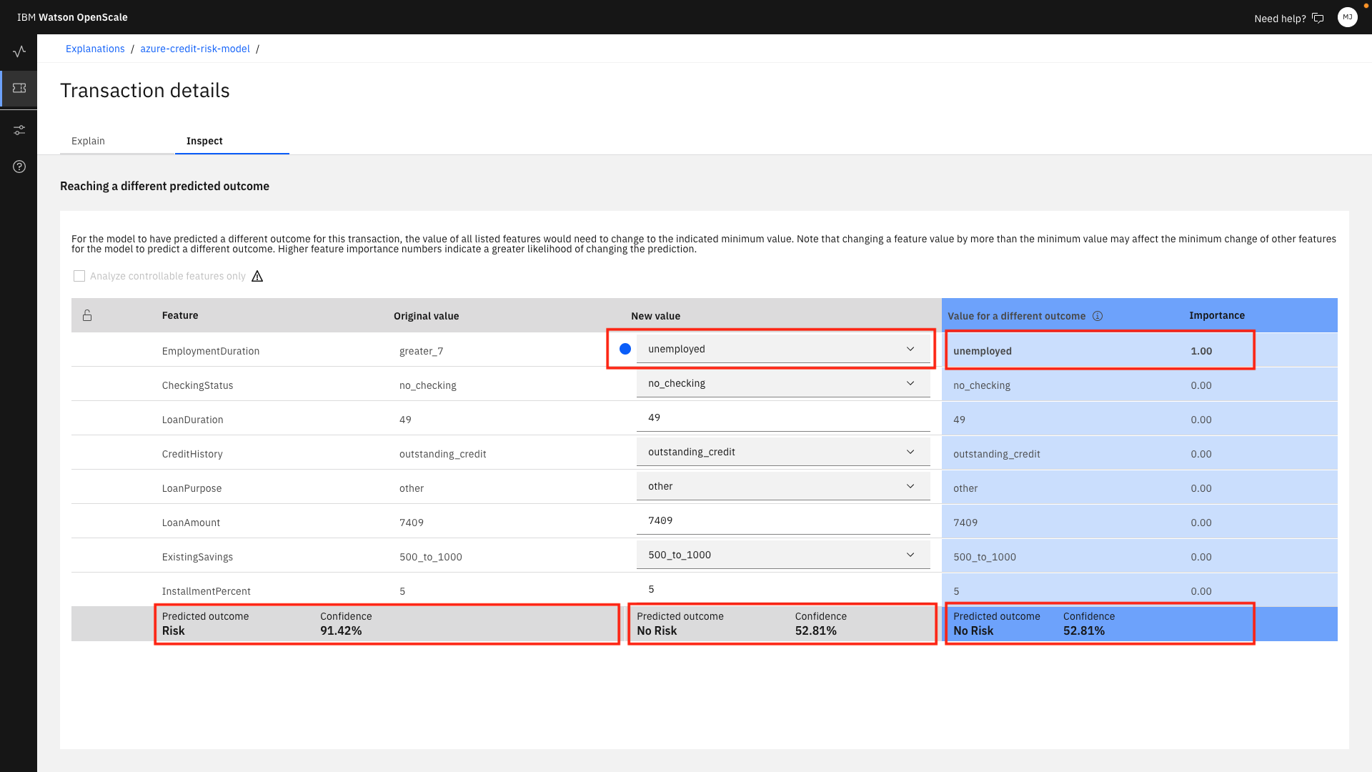The width and height of the screenshot is (1372, 772).
Task: Go to Explanations breadcrumb link
Action: coord(95,49)
